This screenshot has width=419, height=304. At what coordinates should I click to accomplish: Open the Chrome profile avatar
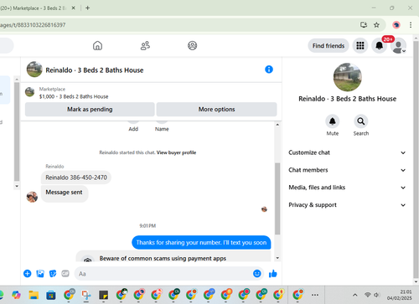point(396,25)
